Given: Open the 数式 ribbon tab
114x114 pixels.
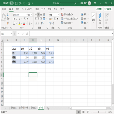Looking at the screenshot, I should (37, 9).
